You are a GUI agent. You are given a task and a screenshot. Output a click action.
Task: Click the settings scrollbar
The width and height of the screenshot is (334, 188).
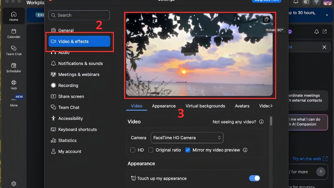pyautogui.click(x=271, y=121)
